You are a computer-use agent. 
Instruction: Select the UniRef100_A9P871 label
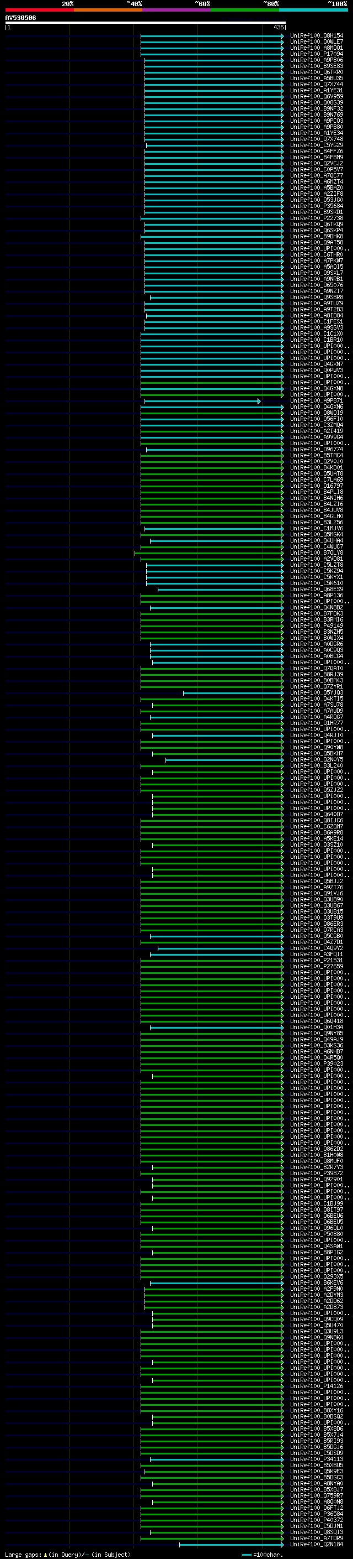coord(317,400)
